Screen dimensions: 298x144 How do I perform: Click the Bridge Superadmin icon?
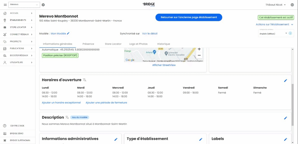point(5,140)
